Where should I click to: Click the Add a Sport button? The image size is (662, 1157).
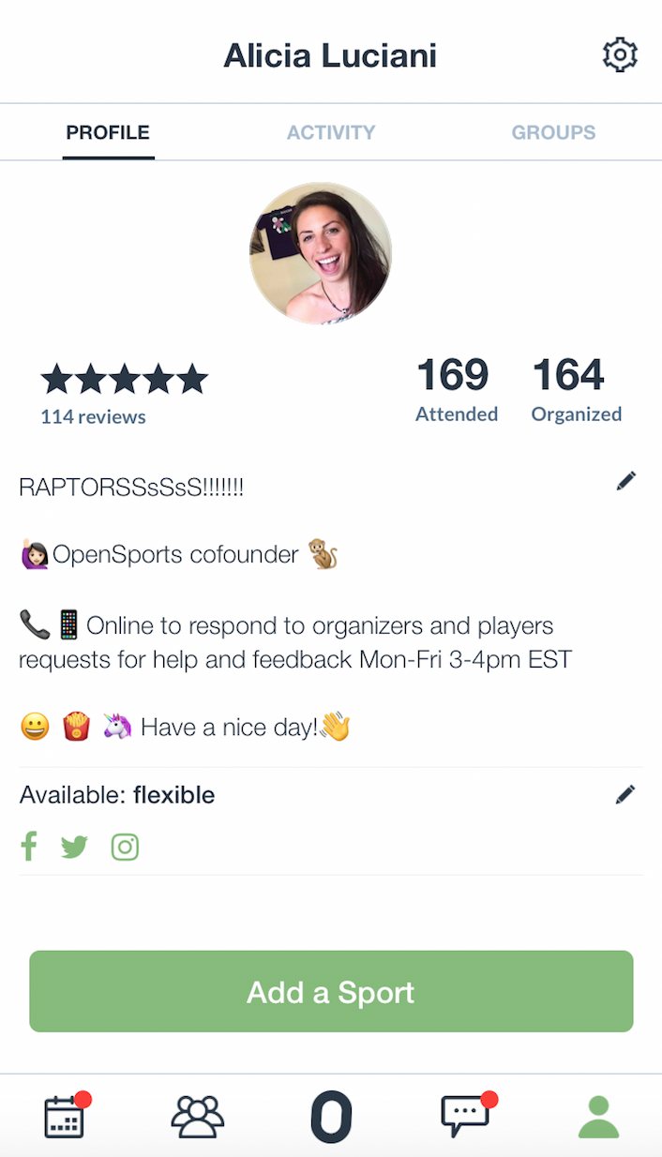pyautogui.click(x=331, y=992)
